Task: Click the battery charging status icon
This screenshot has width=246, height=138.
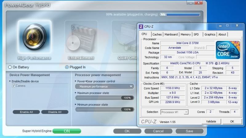Action: (163, 14)
